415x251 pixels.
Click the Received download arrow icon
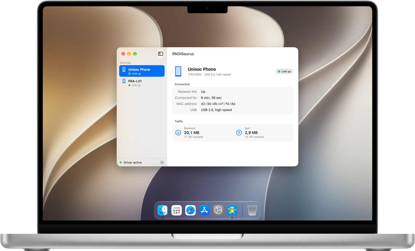click(178, 133)
